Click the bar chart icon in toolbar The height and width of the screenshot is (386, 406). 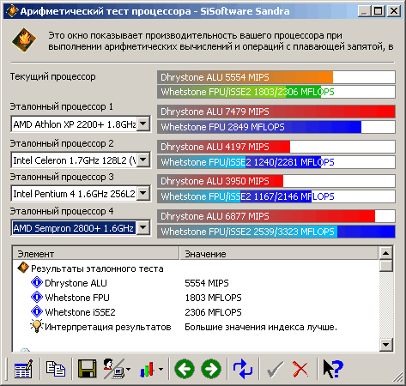click(x=147, y=369)
